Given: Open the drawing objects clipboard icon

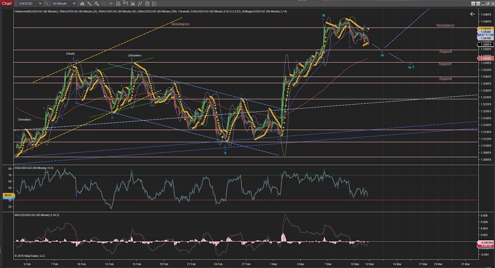Looking at the screenshot, I should click(x=147, y=4).
